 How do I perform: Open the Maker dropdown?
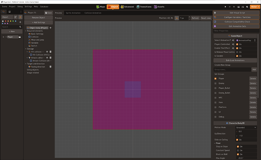pos(255,7)
